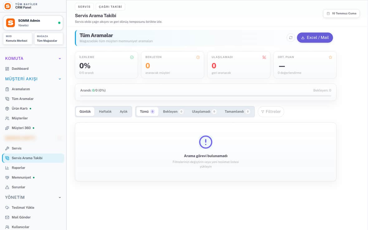Select the Ürün Kartı box icon
This screenshot has height=230, width=368.
pyautogui.click(x=7, y=108)
